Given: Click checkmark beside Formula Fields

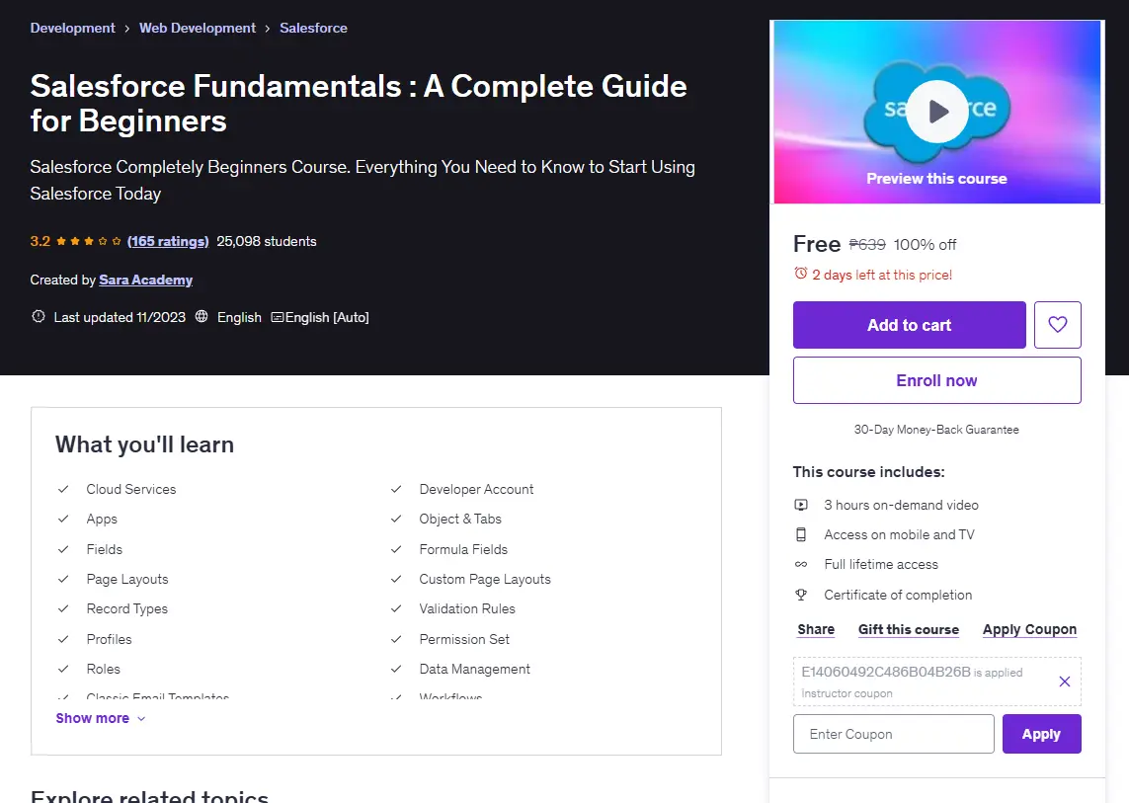Looking at the screenshot, I should click(x=396, y=549).
